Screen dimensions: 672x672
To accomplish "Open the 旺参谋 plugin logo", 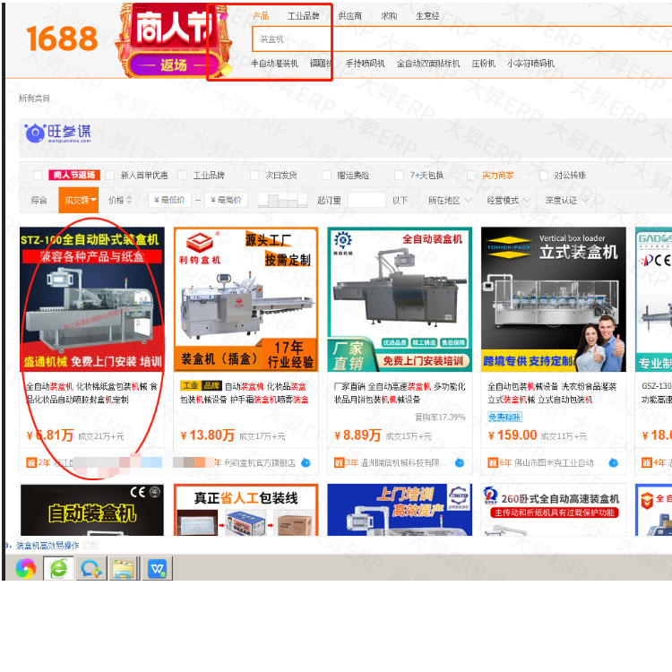I will click(x=58, y=134).
